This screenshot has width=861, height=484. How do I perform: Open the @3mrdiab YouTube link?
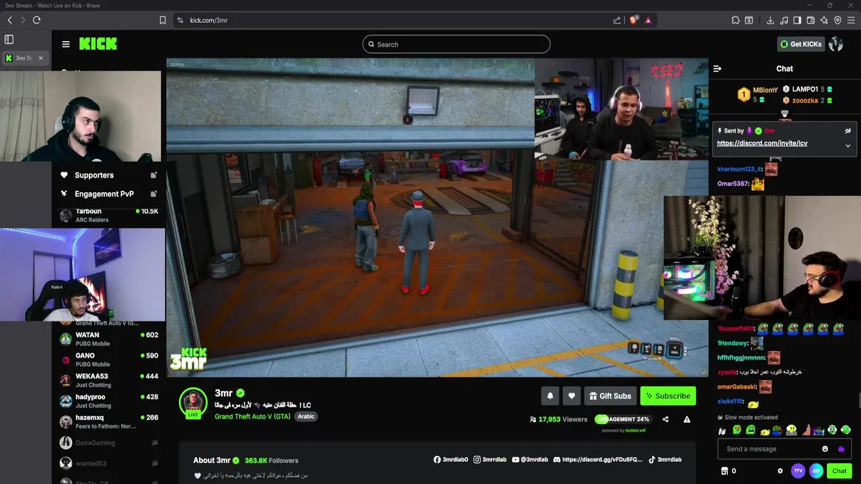[x=529, y=460]
